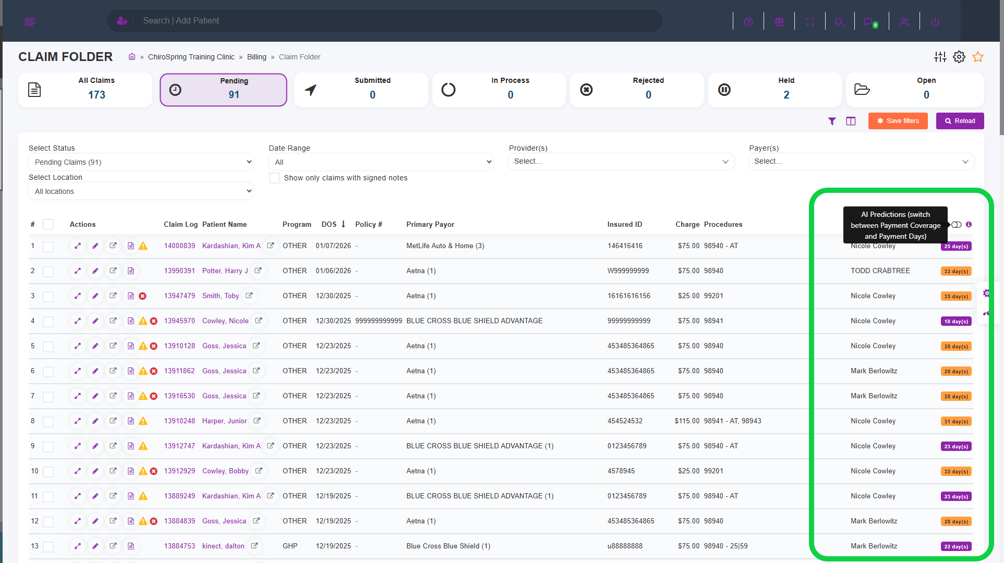Open the notifications bell icon
The width and height of the screenshot is (1004, 563).
click(x=839, y=22)
